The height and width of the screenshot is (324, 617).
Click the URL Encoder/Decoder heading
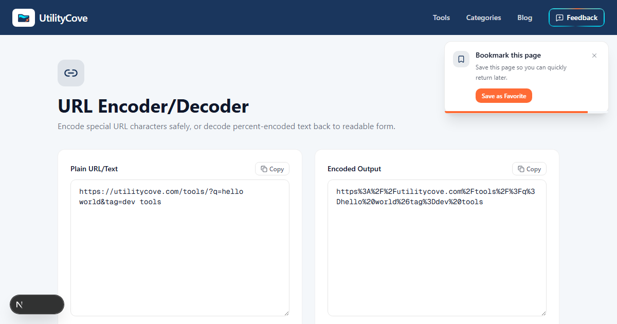pos(153,106)
